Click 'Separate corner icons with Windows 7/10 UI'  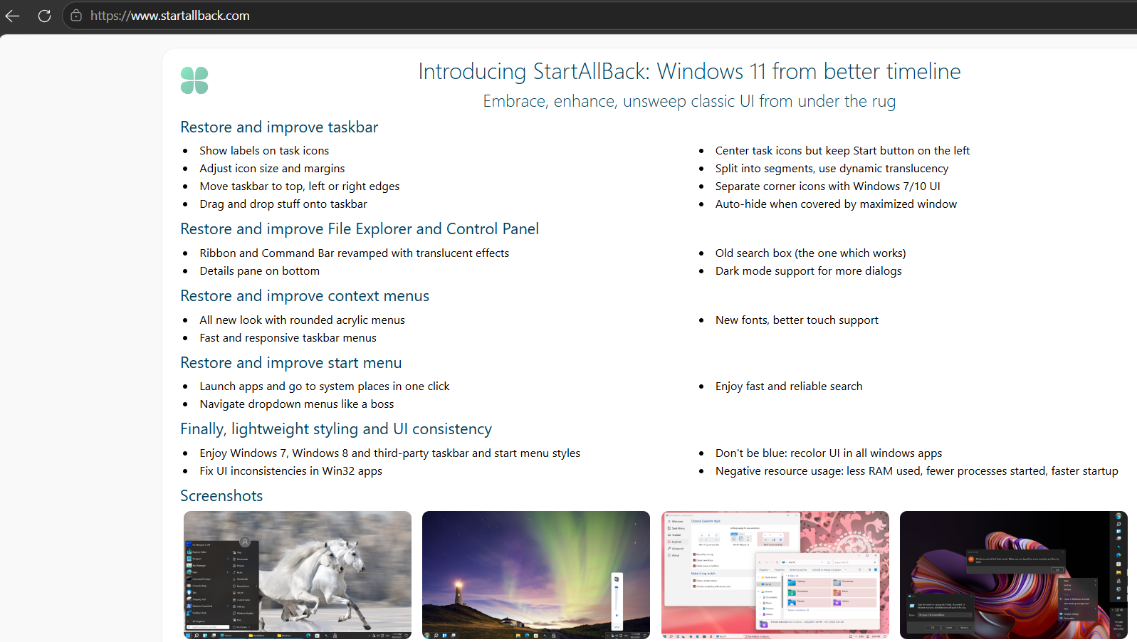click(827, 186)
